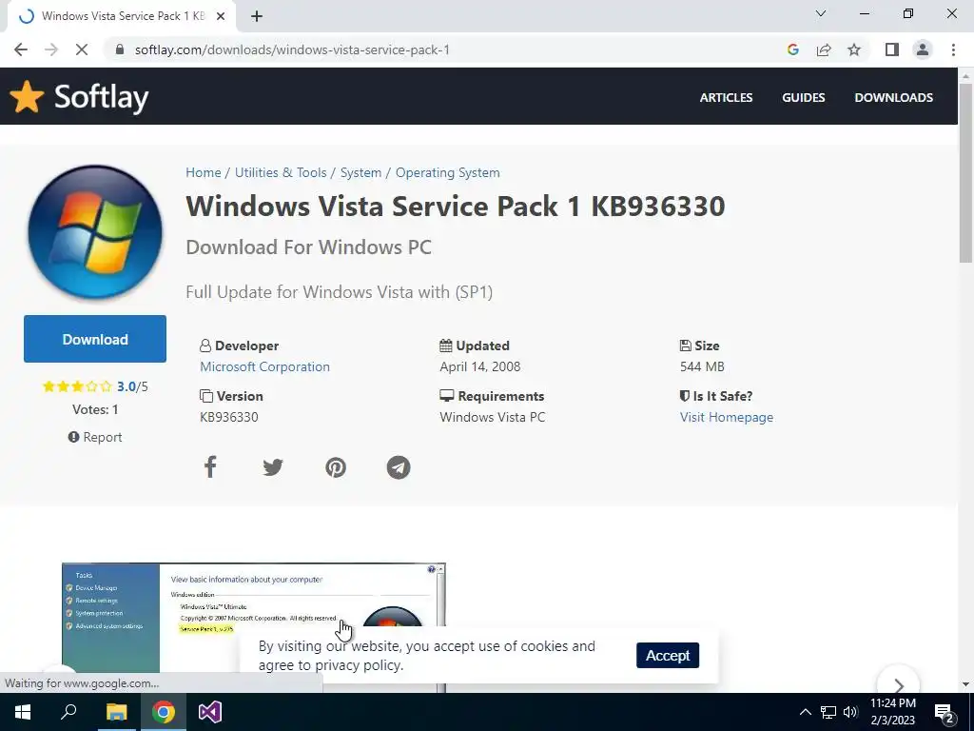Click the Softlay star logo
The image size is (974, 731).
pos(27,97)
